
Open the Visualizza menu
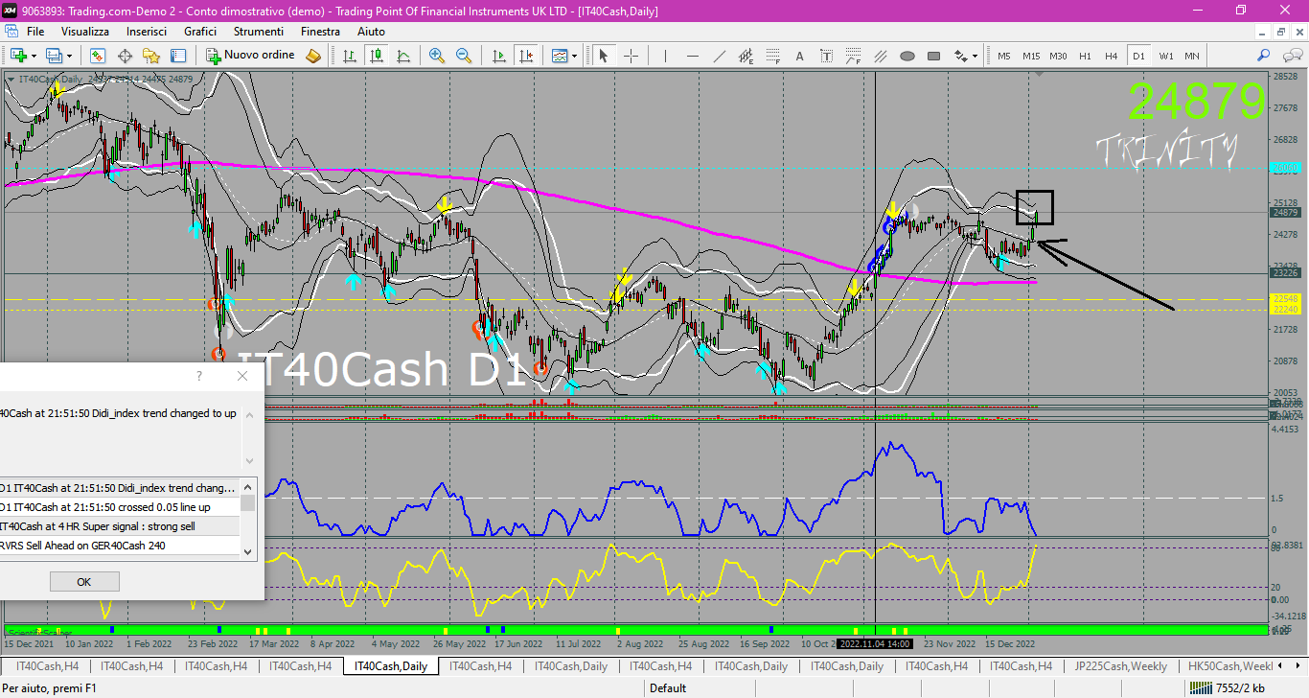tap(85, 32)
